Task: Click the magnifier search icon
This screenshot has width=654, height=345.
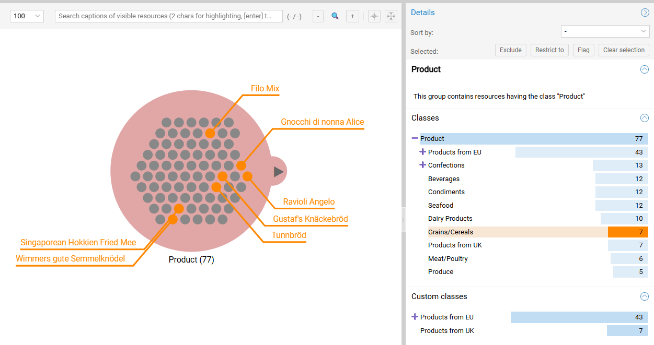Action: pos(335,16)
